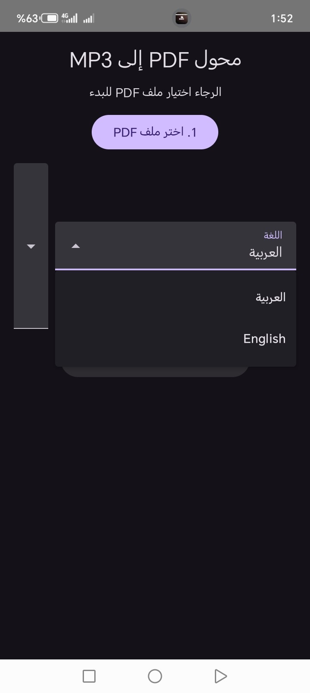This screenshot has height=693, width=310.
Task: Tap the 1:52 clock in the status bar
Action: 282,18
